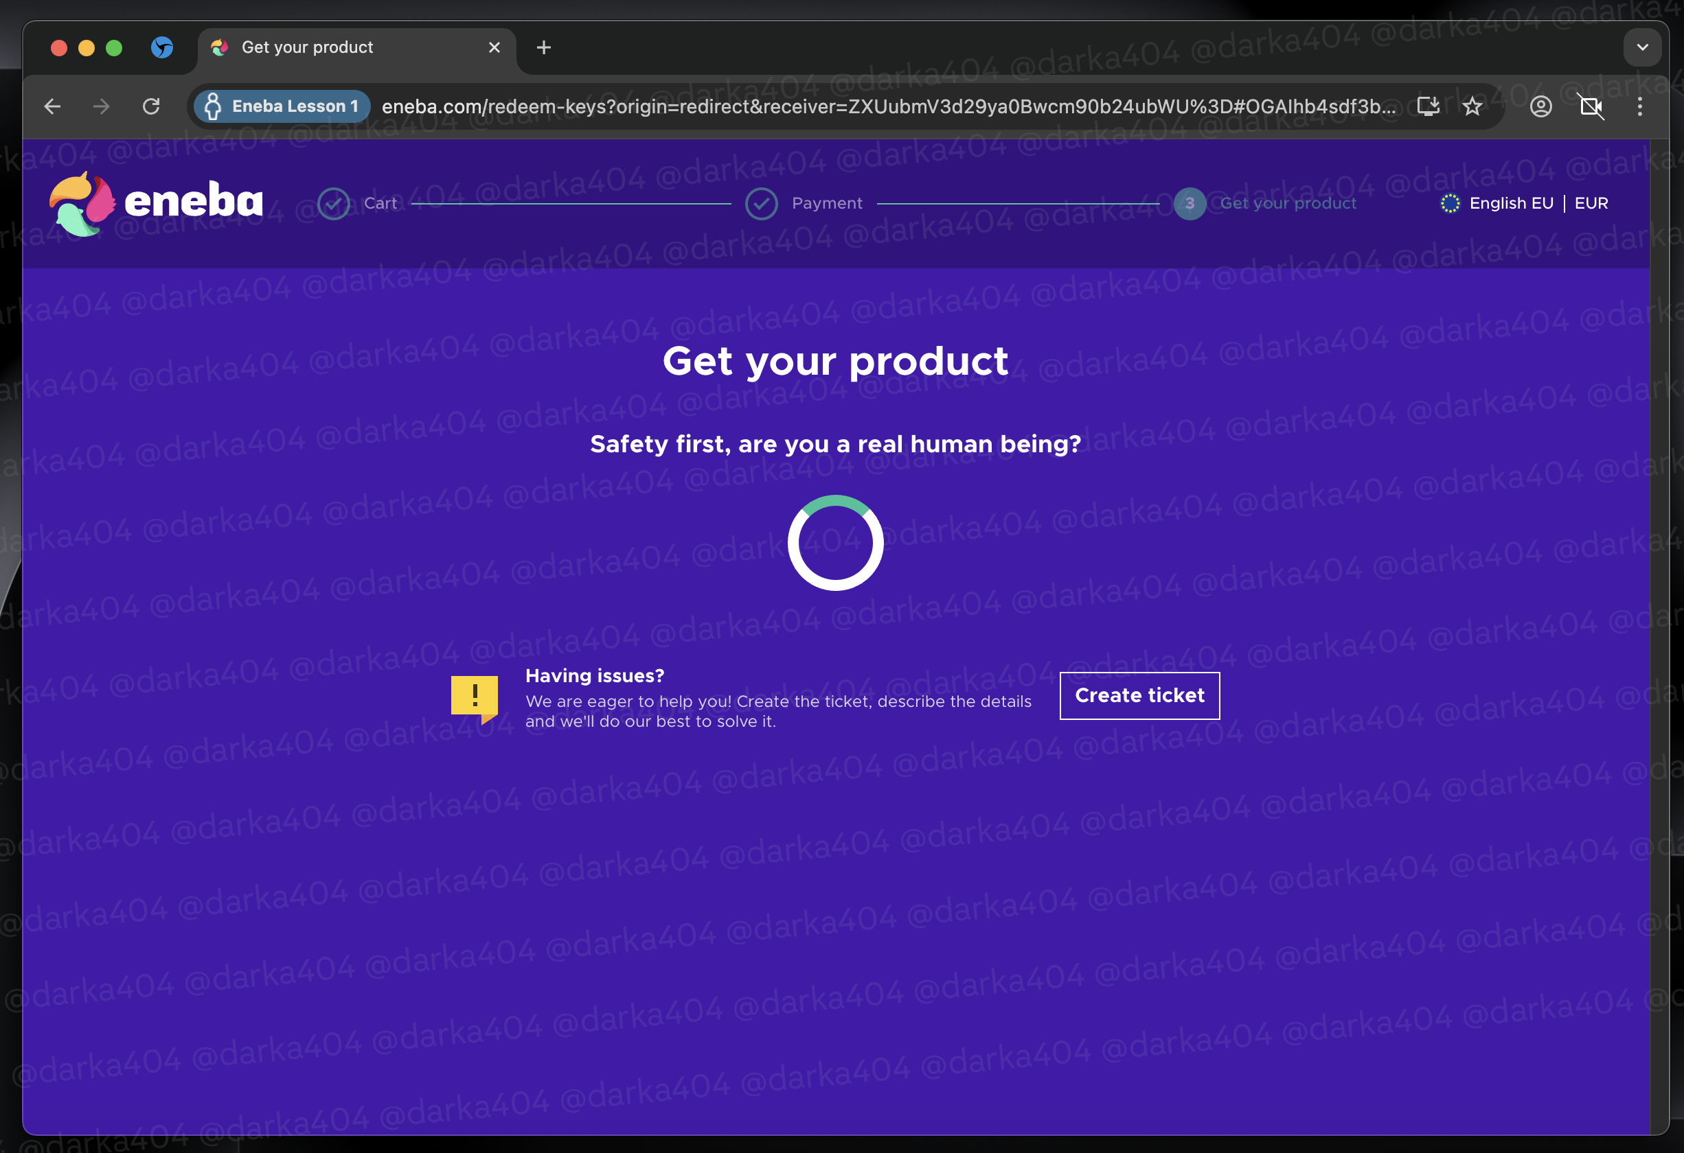Click the yellow window minimize button
The width and height of the screenshot is (1684, 1153).
(x=87, y=48)
